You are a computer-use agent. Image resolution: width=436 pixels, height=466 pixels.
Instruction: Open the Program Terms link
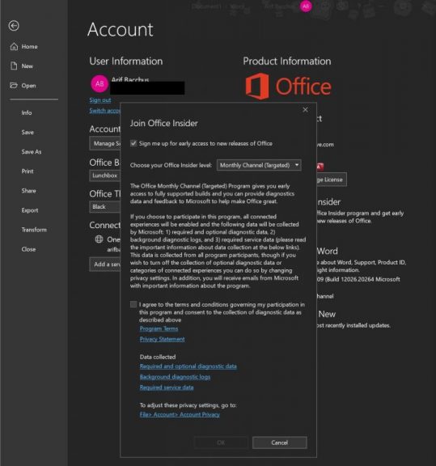coord(159,328)
